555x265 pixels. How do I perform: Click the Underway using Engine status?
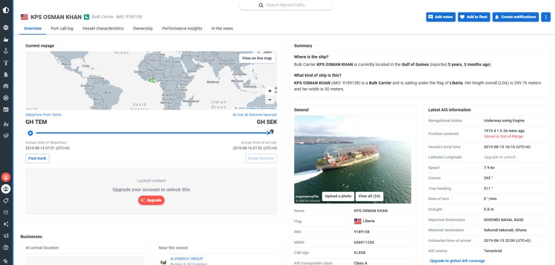pos(504,120)
